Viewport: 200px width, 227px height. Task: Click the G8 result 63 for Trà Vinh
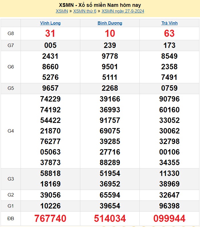[x=169, y=34]
